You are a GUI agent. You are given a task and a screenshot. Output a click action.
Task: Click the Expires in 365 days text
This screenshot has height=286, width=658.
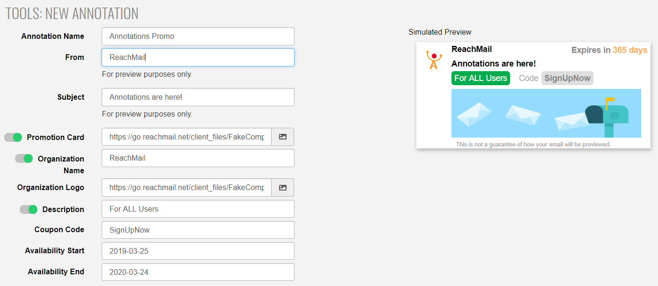click(x=609, y=50)
